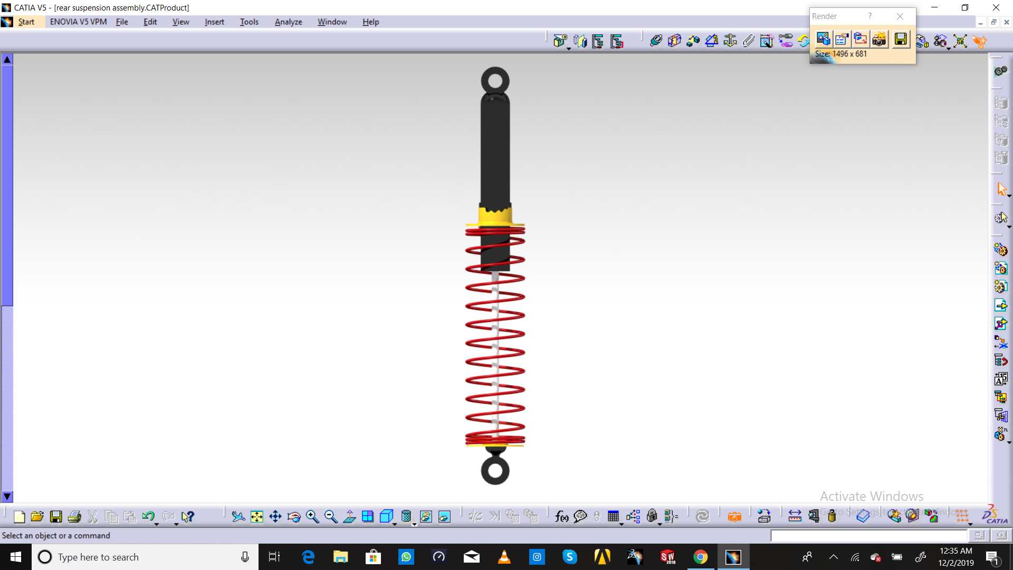Click the Isometric View cube
This screenshot has width=1013, height=570.
coord(386,516)
